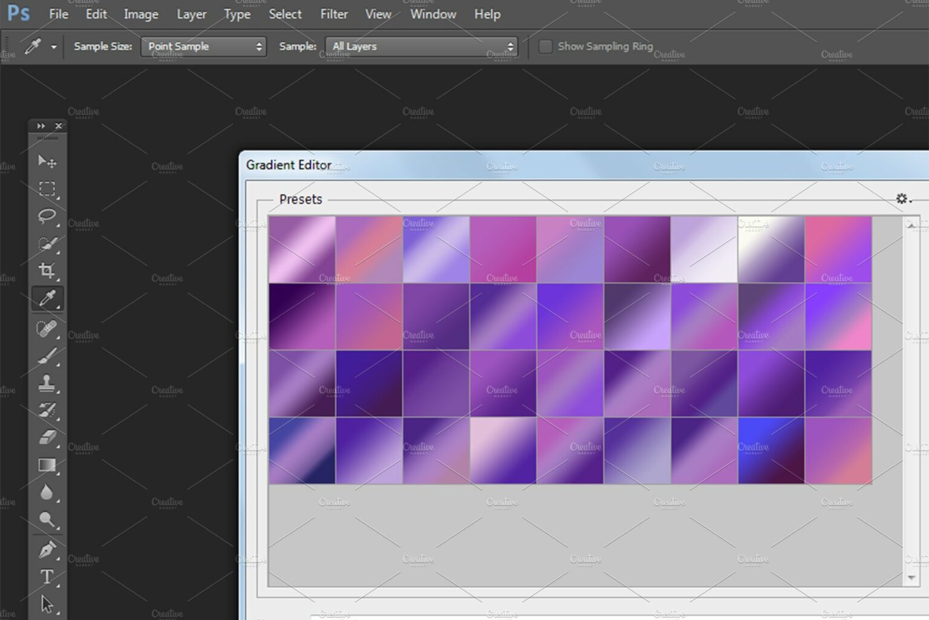Select the Move tool
The width and height of the screenshot is (929, 620).
[46, 162]
